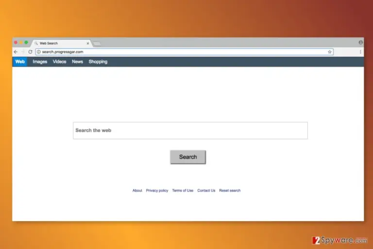Open the profile icon in title bar
The width and height of the screenshot is (373, 249).
coord(360,42)
